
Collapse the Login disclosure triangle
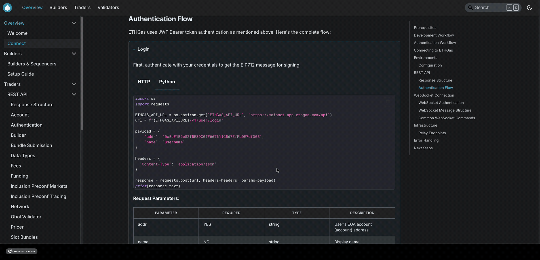[x=134, y=49]
